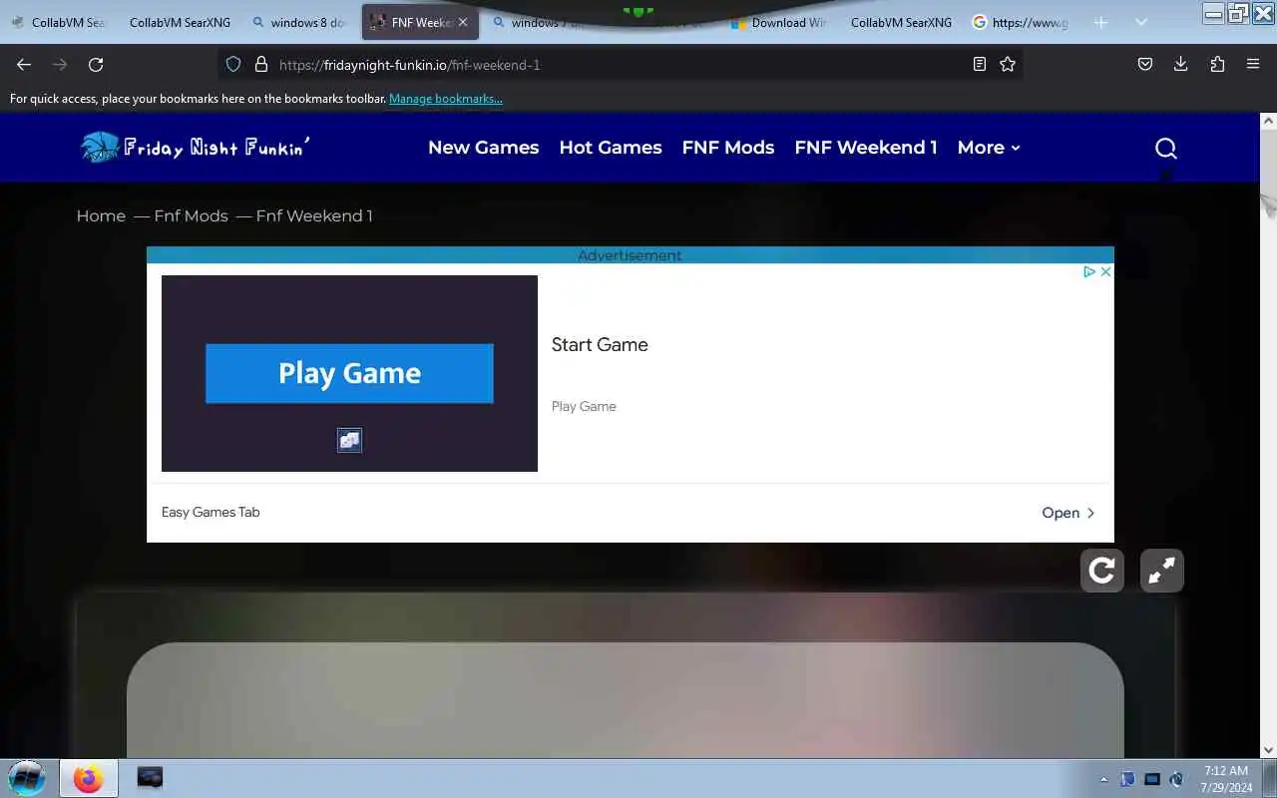Screen dimensions: 1277x798
Task: Switch to the Download Win tab
Action: (x=780, y=22)
